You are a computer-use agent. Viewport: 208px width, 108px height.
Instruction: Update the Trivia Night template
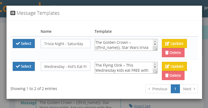click(174, 44)
